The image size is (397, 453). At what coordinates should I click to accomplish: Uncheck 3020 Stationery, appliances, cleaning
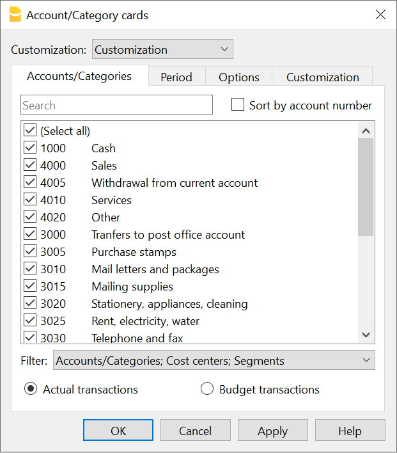point(30,303)
